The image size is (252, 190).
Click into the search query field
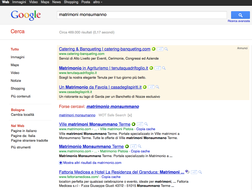coord(142,15)
